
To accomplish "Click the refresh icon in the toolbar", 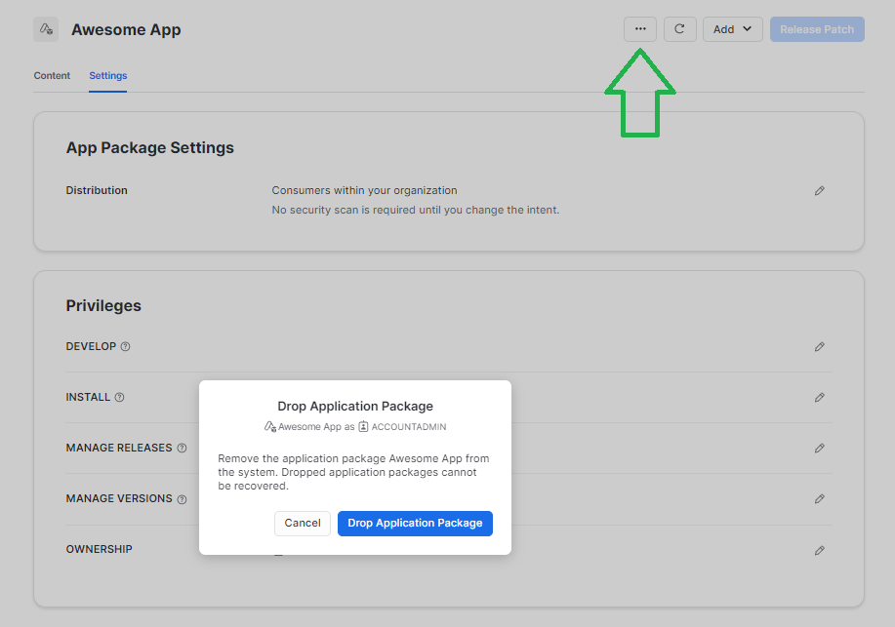I will click(x=679, y=28).
